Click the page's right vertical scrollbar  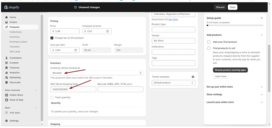coord(269,69)
